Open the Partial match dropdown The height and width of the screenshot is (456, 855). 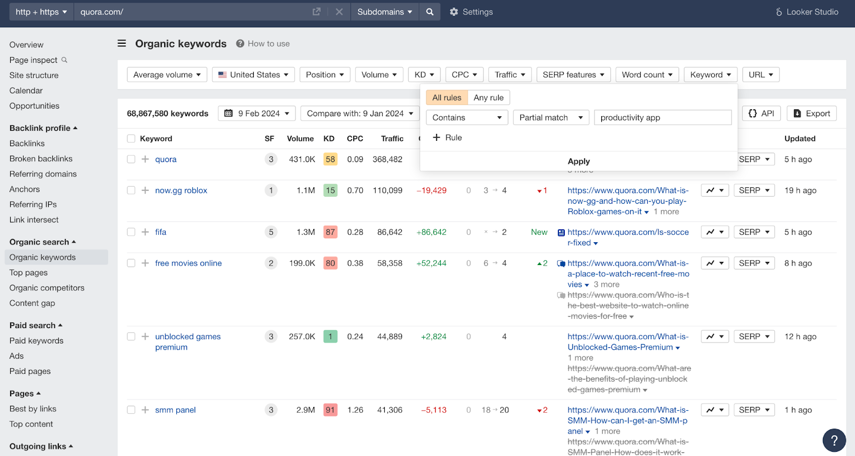coord(551,117)
